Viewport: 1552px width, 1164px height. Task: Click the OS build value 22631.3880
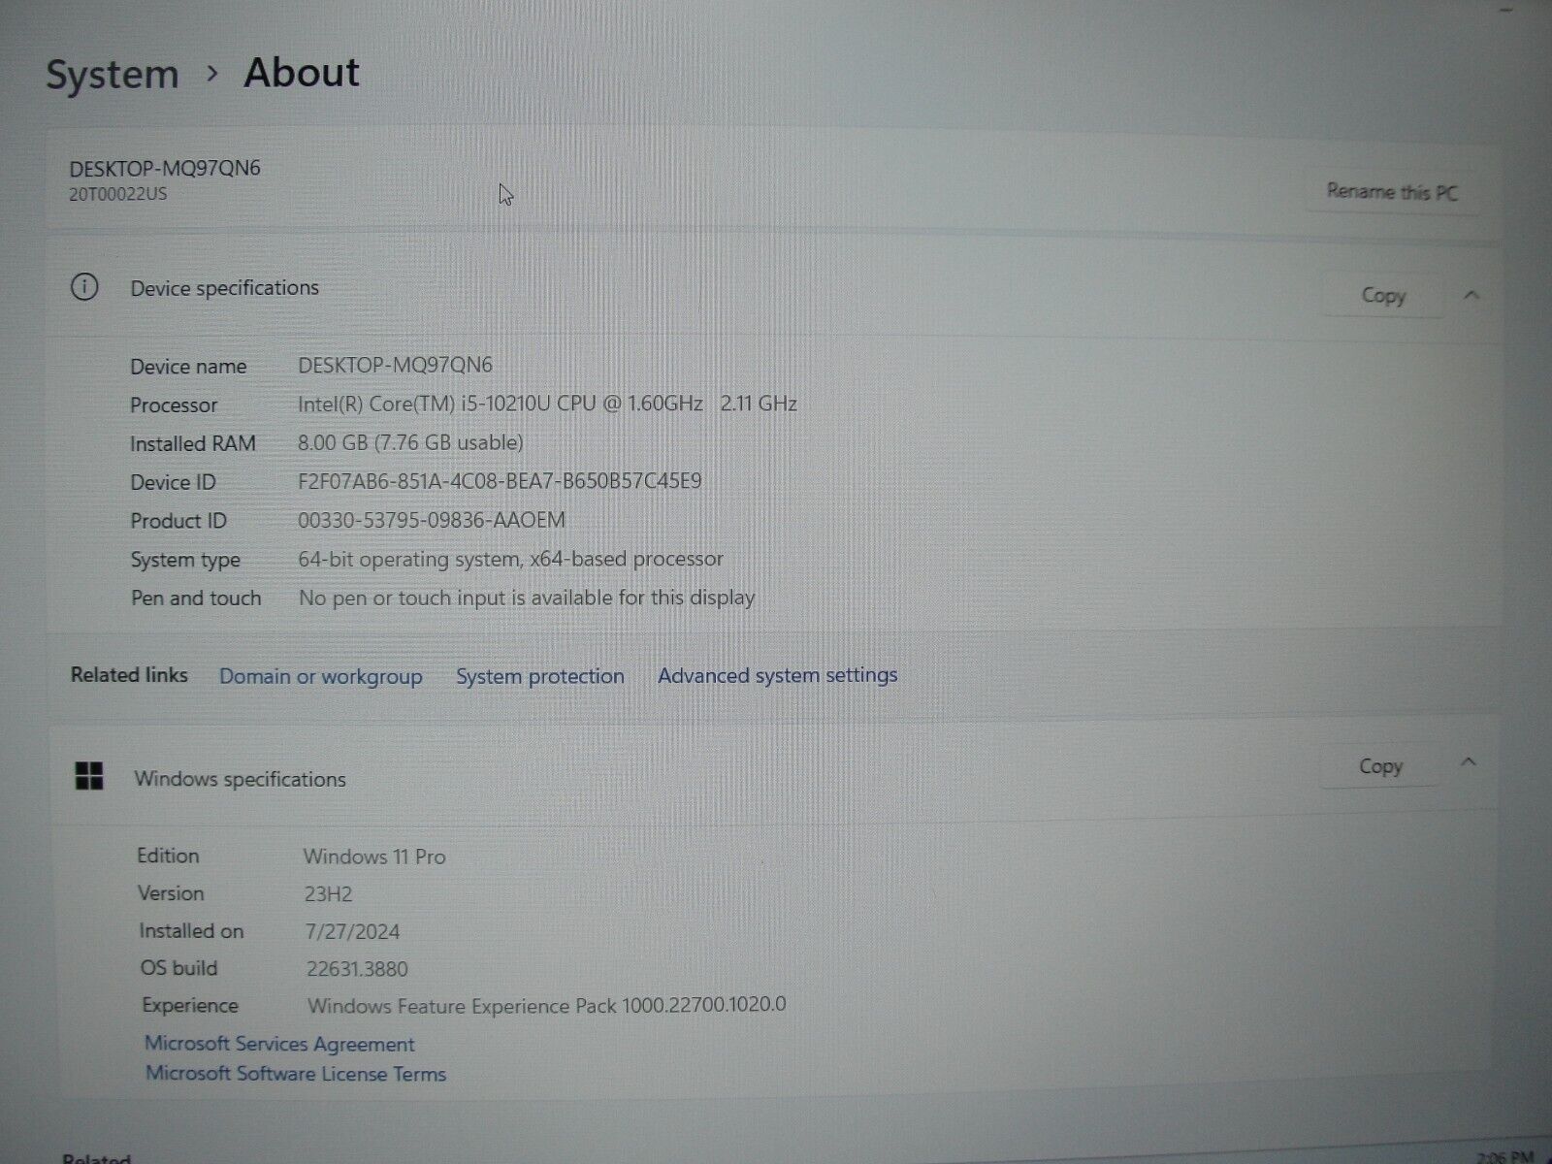pos(357,969)
